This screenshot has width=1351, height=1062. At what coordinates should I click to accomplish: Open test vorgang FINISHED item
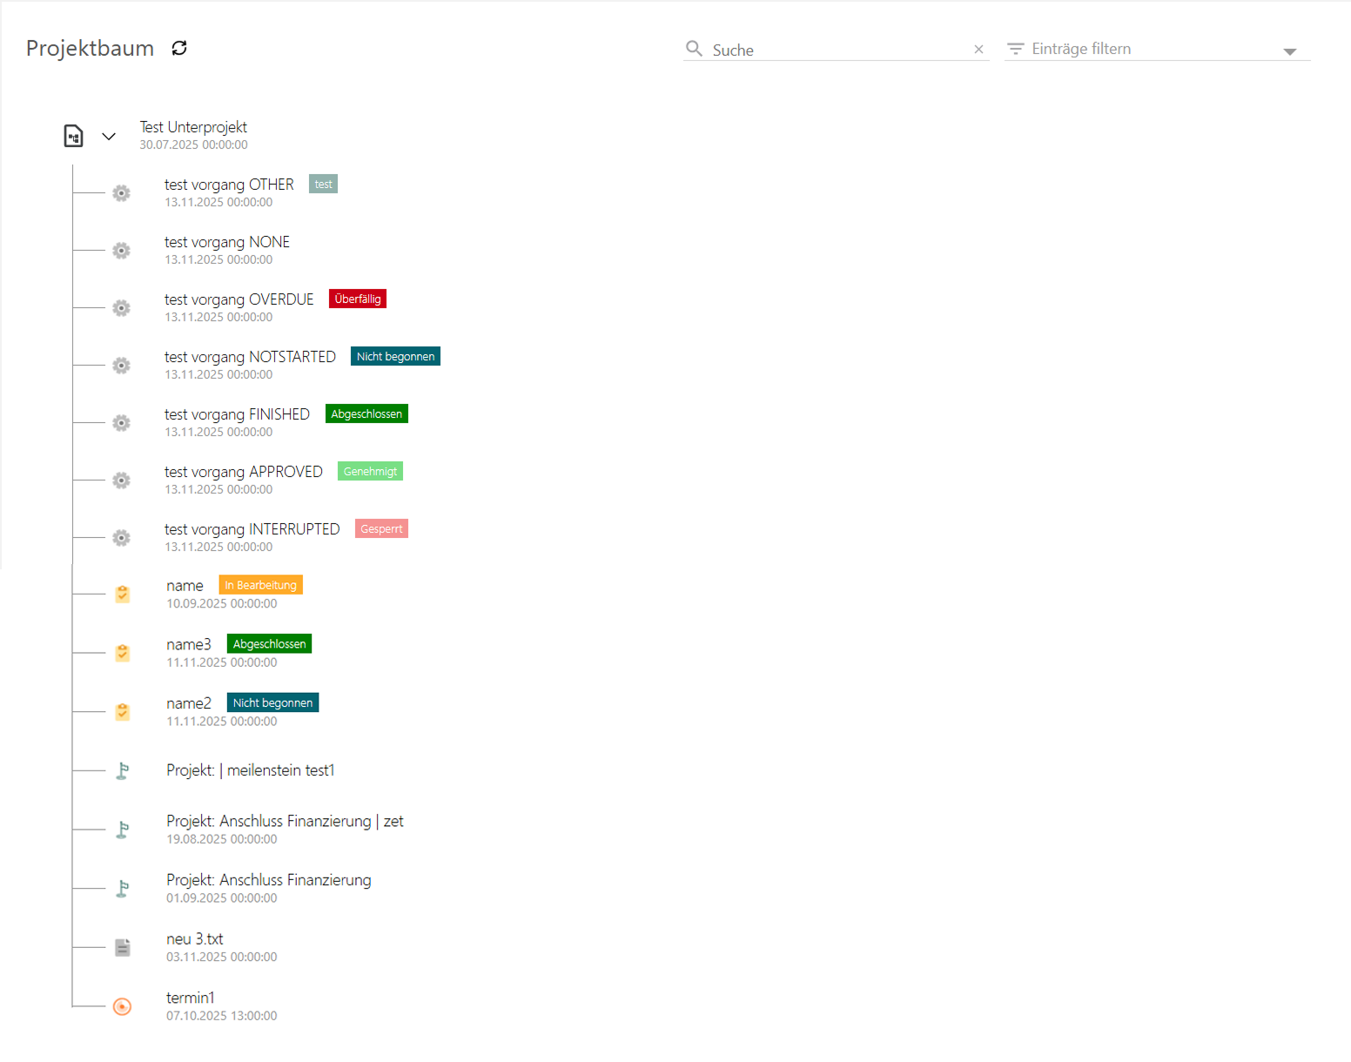point(237,414)
